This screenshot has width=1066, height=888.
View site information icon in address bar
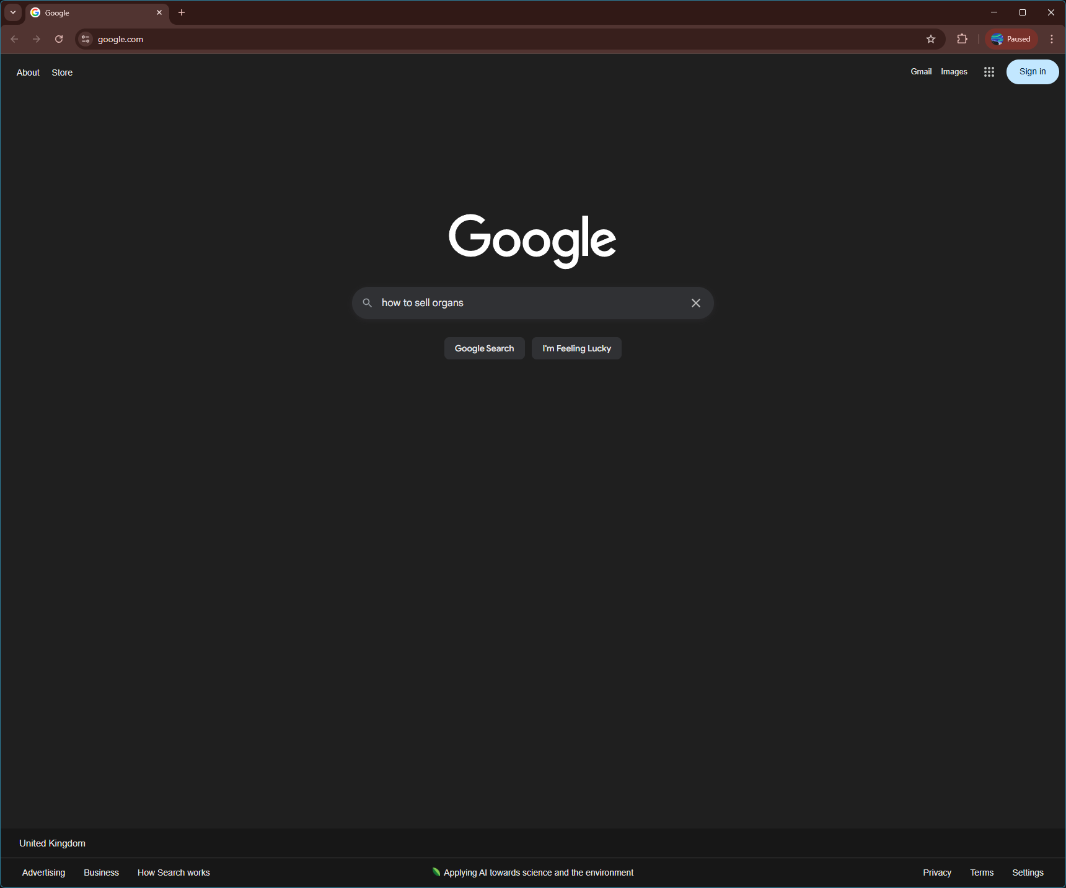86,39
